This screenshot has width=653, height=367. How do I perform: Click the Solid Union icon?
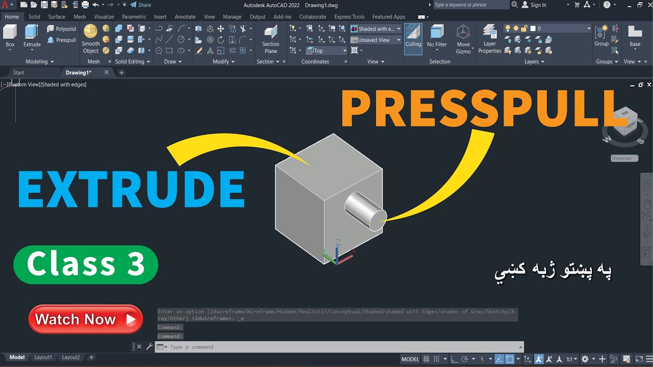click(x=119, y=29)
